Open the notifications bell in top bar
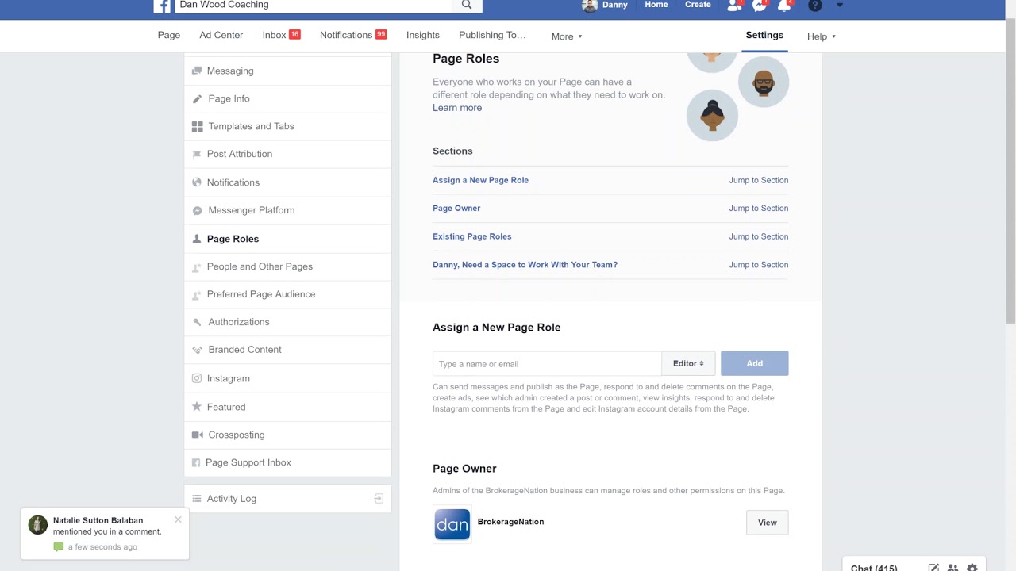This screenshot has width=1016, height=571. tap(784, 6)
